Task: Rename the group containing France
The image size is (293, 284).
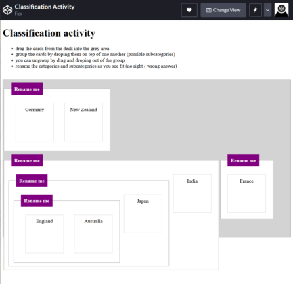Action: pyautogui.click(x=244, y=160)
